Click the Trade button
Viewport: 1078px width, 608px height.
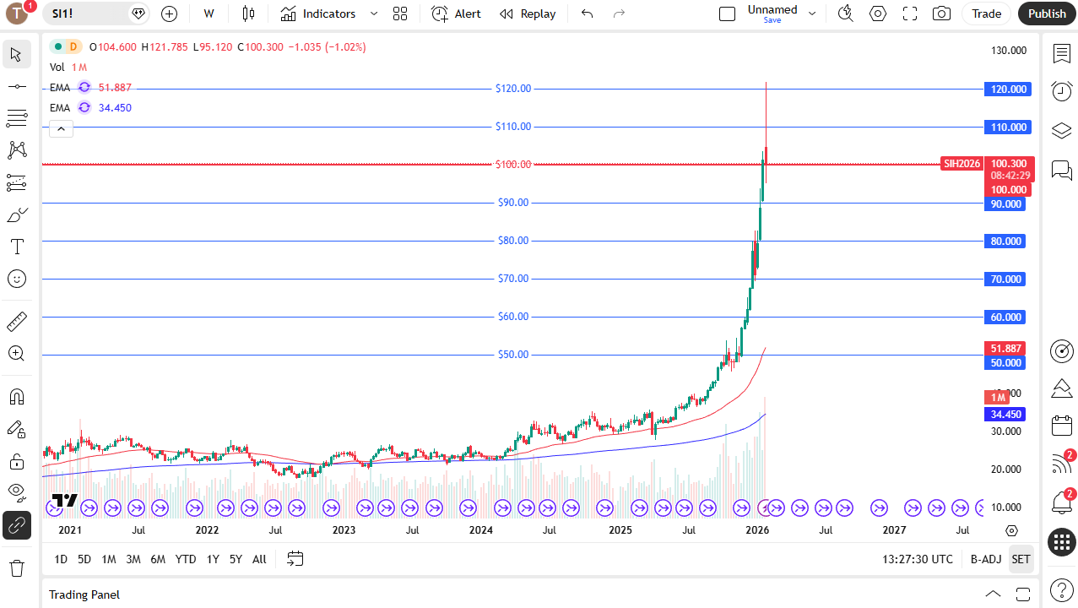pos(986,14)
